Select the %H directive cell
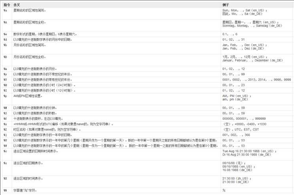This screenshot has height=195, width=294. [x=5, y=85]
